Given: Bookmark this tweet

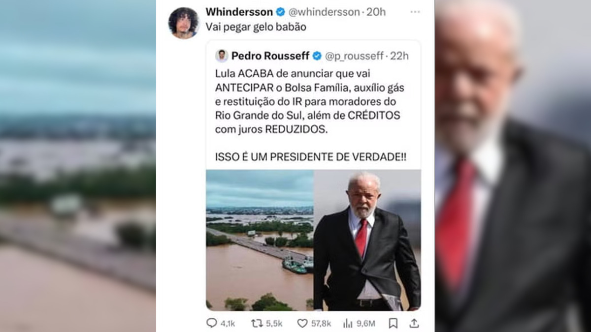Looking at the screenshot, I should (393, 323).
